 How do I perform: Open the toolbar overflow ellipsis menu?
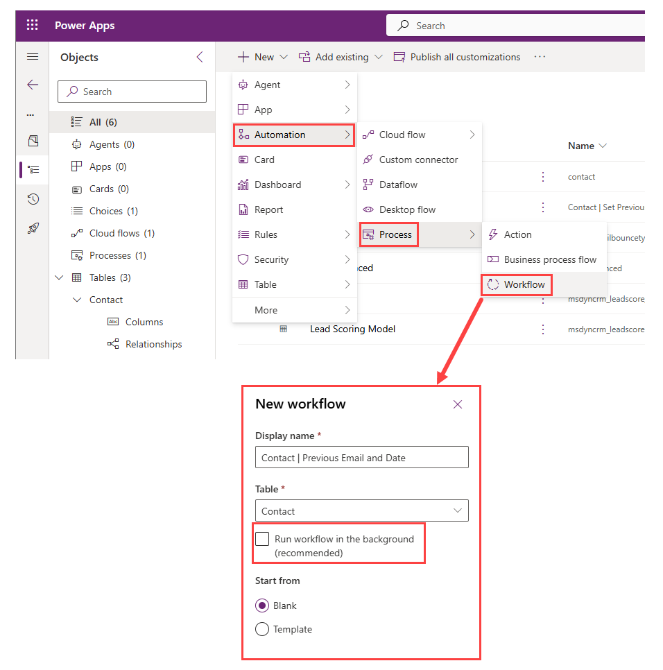pyautogui.click(x=540, y=57)
